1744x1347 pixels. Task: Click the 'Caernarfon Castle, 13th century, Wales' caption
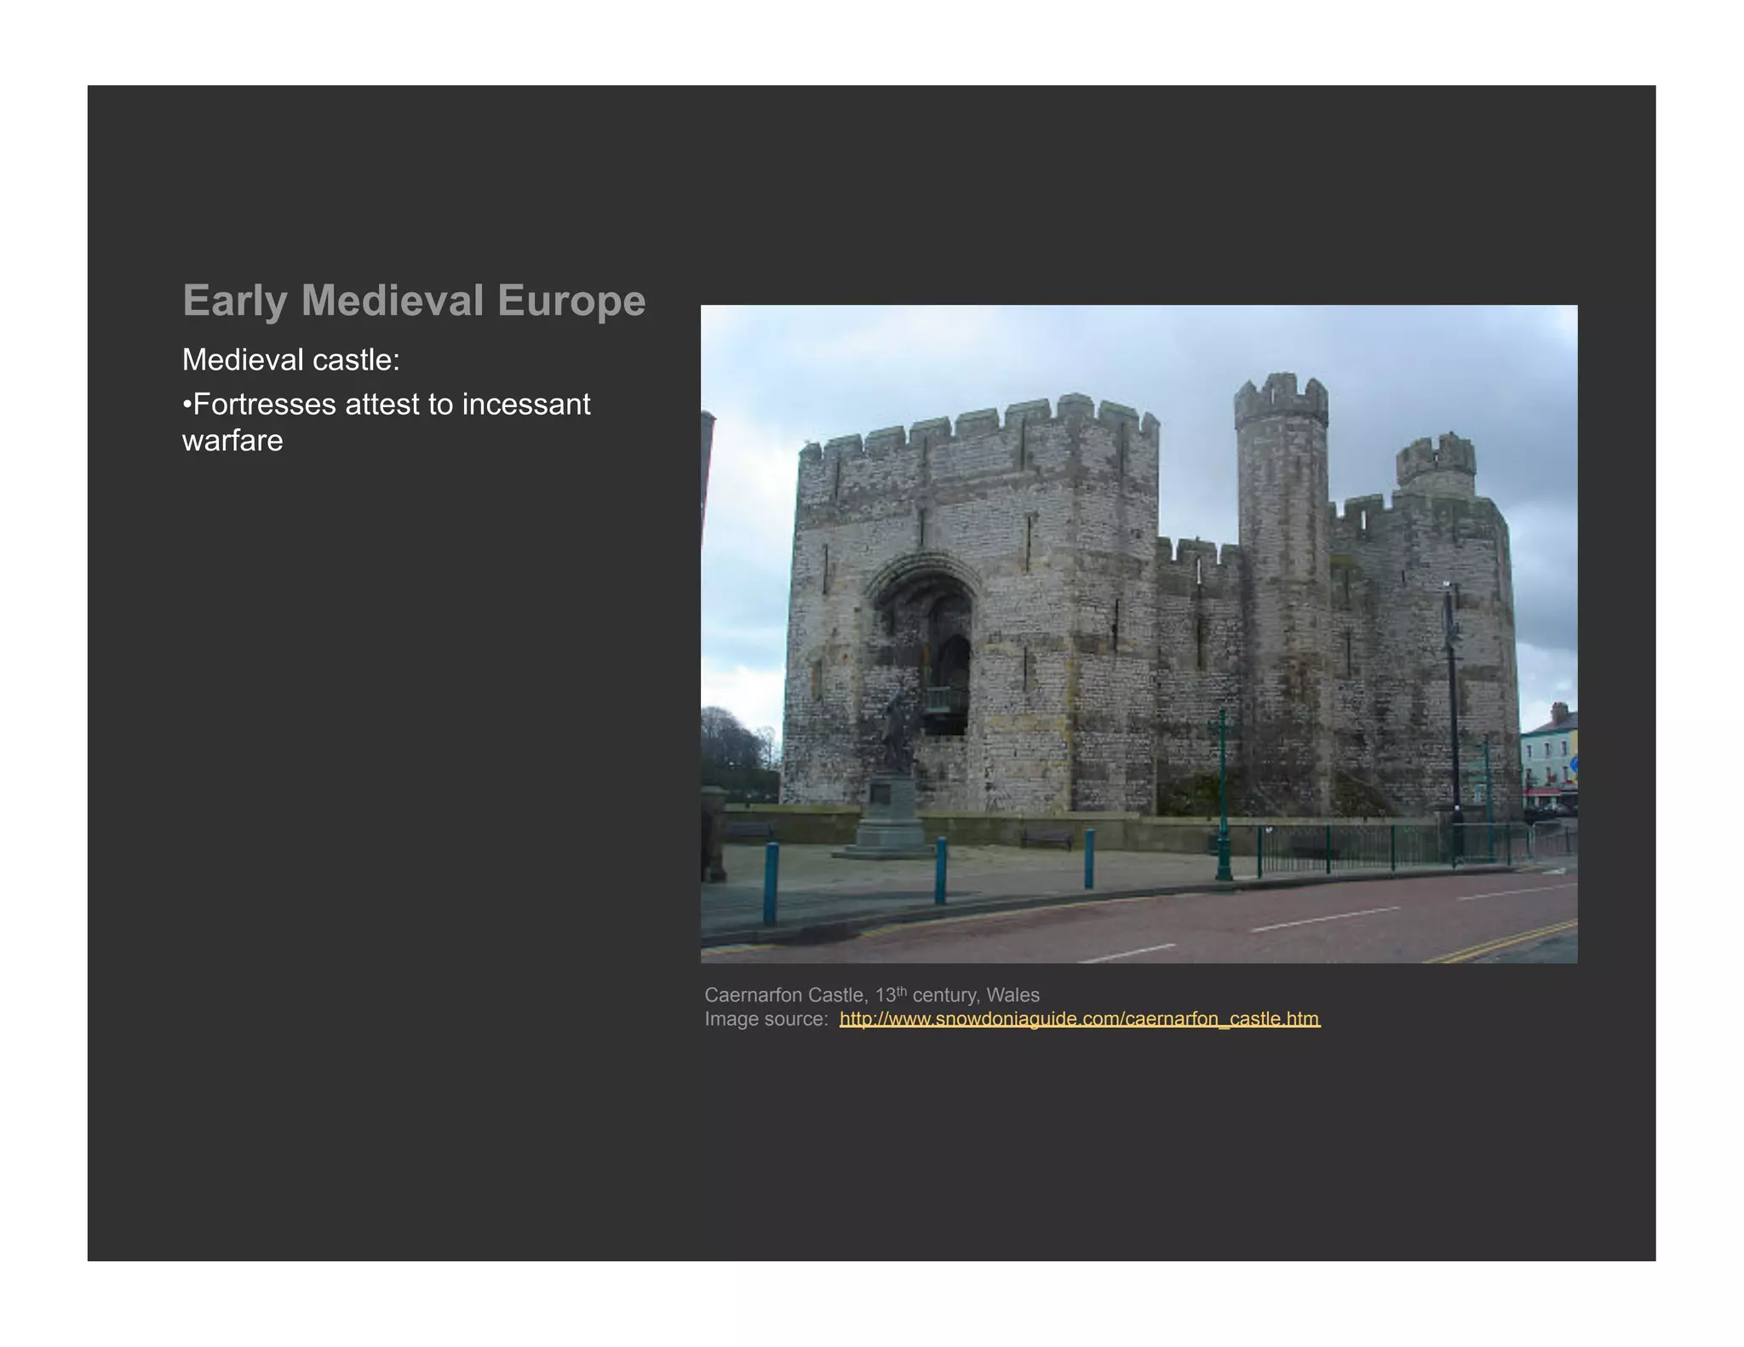coord(872,994)
